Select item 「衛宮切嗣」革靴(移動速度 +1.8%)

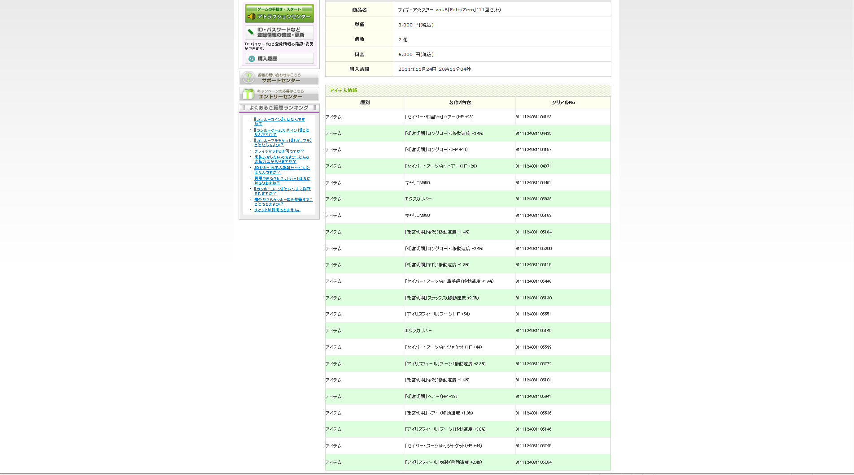tap(437, 265)
